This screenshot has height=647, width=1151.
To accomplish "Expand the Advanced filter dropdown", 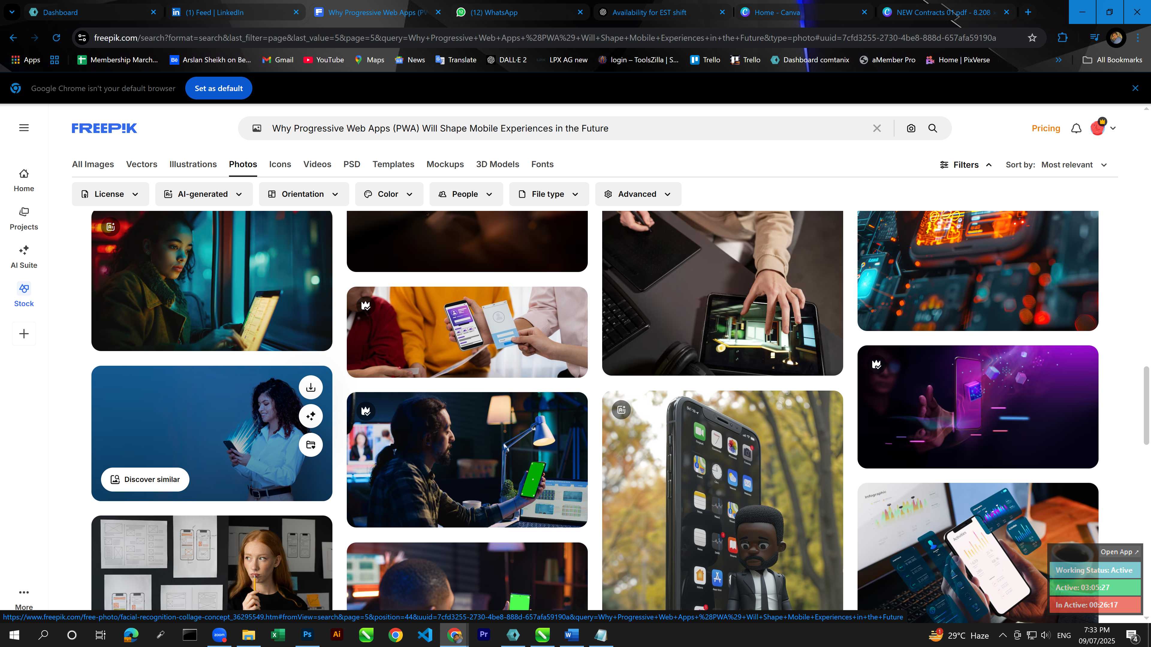I will tap(638, 194).
